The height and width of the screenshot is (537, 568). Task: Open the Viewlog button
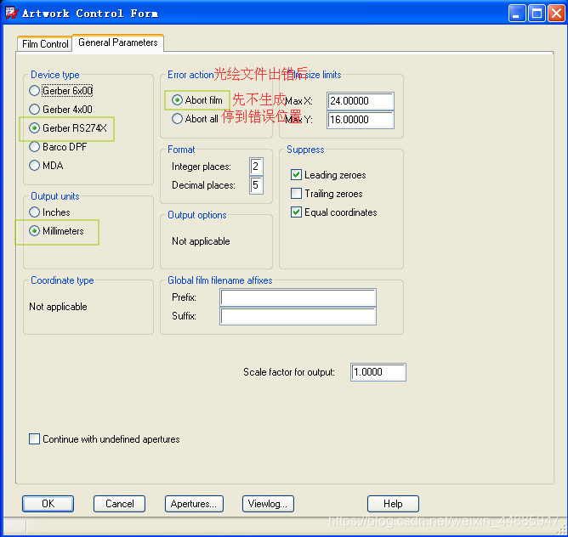[269, 504]
